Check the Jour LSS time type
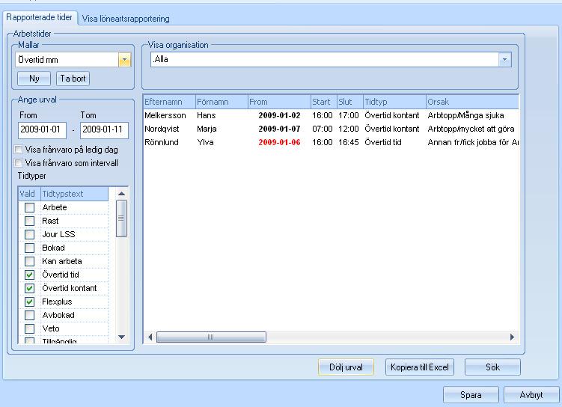The height and width of the screenshot is (407, 562). pyautogui.click(x=29, y=234)
